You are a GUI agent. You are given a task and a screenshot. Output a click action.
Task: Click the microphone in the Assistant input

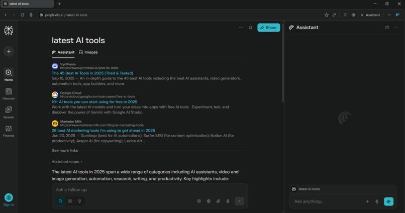click(377, 201)
